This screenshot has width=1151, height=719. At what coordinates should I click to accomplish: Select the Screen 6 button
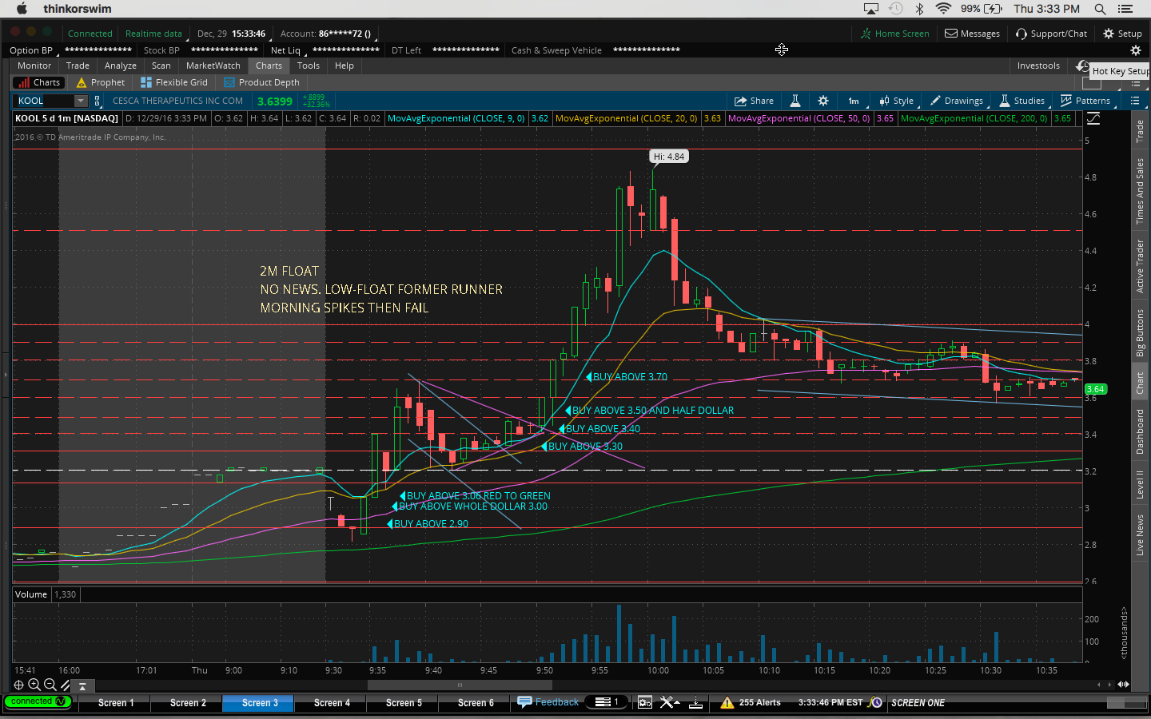tap(476, 703)
